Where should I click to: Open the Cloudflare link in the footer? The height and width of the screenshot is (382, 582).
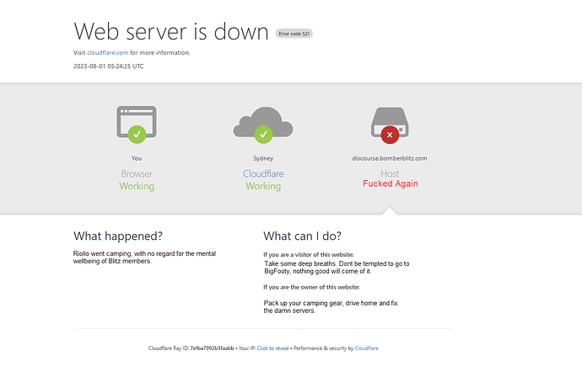366,348
